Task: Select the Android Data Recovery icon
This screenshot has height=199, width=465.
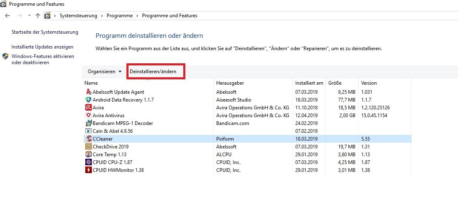Action: click(x=88, y=99)
